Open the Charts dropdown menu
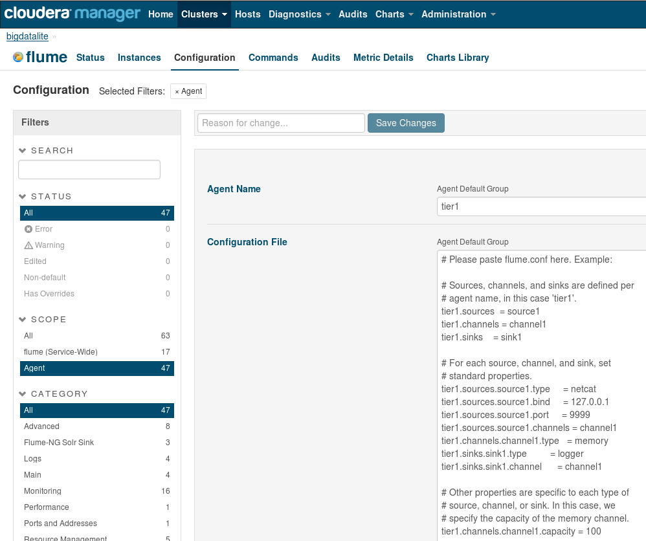This screenshot has width=646, height=541. (x=394, y=14)
